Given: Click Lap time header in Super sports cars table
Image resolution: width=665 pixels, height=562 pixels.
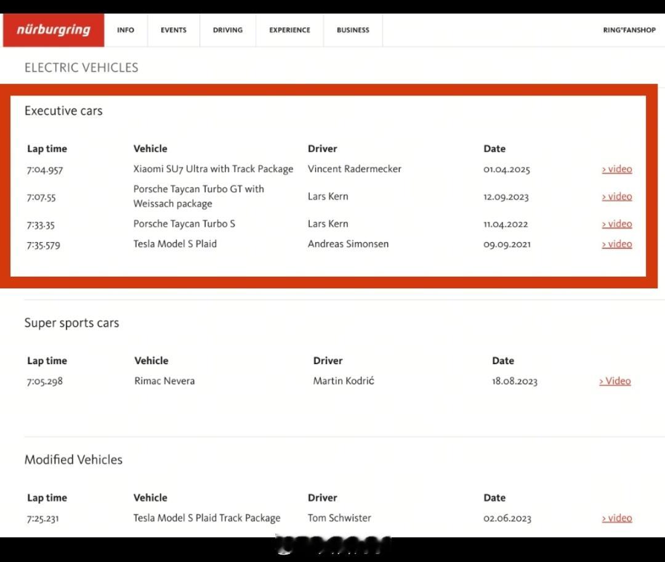Looking at the screenshot, I should pyautogui.click(x=47, y=360).
